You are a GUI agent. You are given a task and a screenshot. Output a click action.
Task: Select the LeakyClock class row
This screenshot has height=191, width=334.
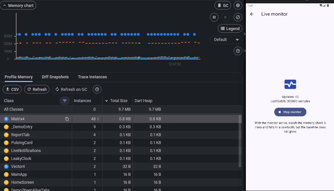click(119, 158)
